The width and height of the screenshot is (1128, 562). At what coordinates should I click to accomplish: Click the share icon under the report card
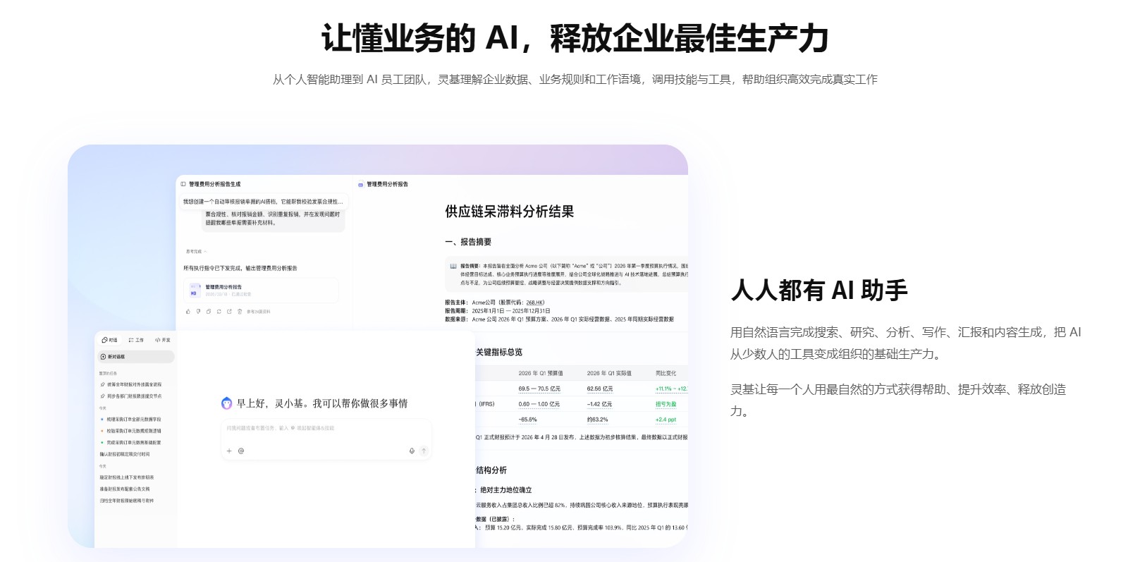coord(229,311)
